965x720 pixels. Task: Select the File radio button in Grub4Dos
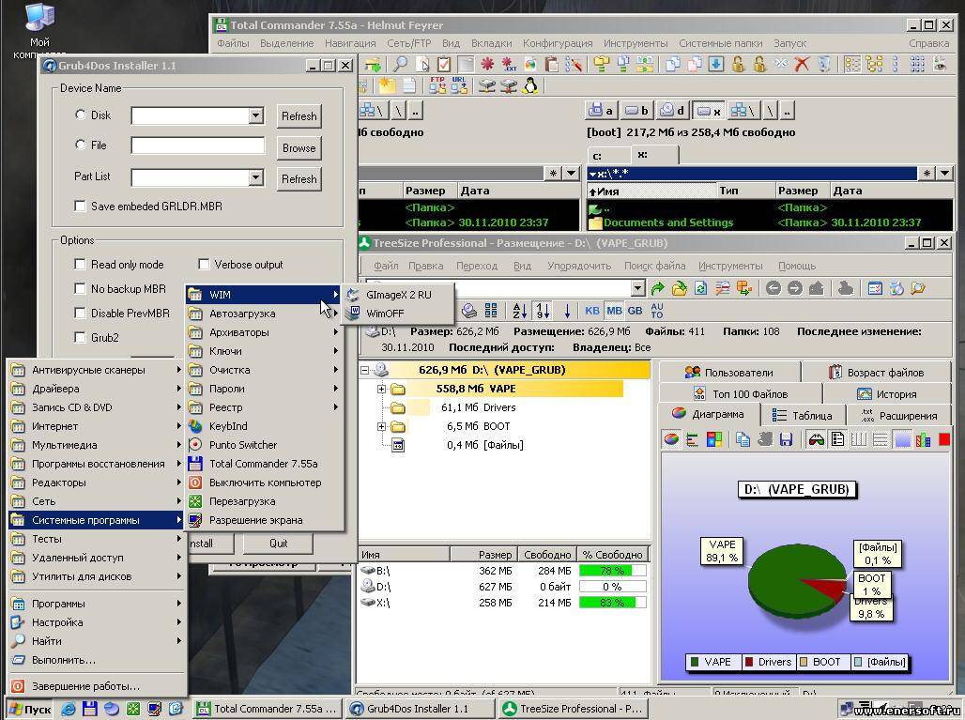click(80, 145)
